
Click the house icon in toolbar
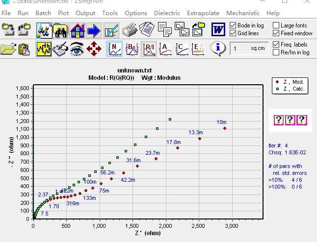pos(77,30)
